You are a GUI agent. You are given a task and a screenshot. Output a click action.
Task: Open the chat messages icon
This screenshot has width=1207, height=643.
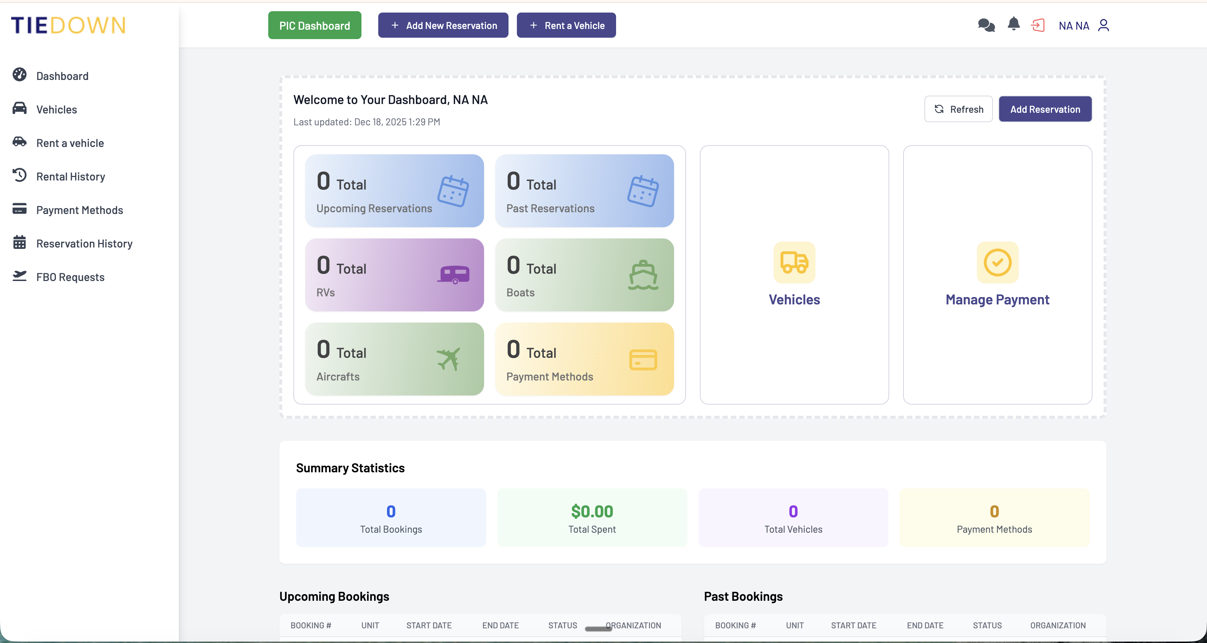coord(986,25)
